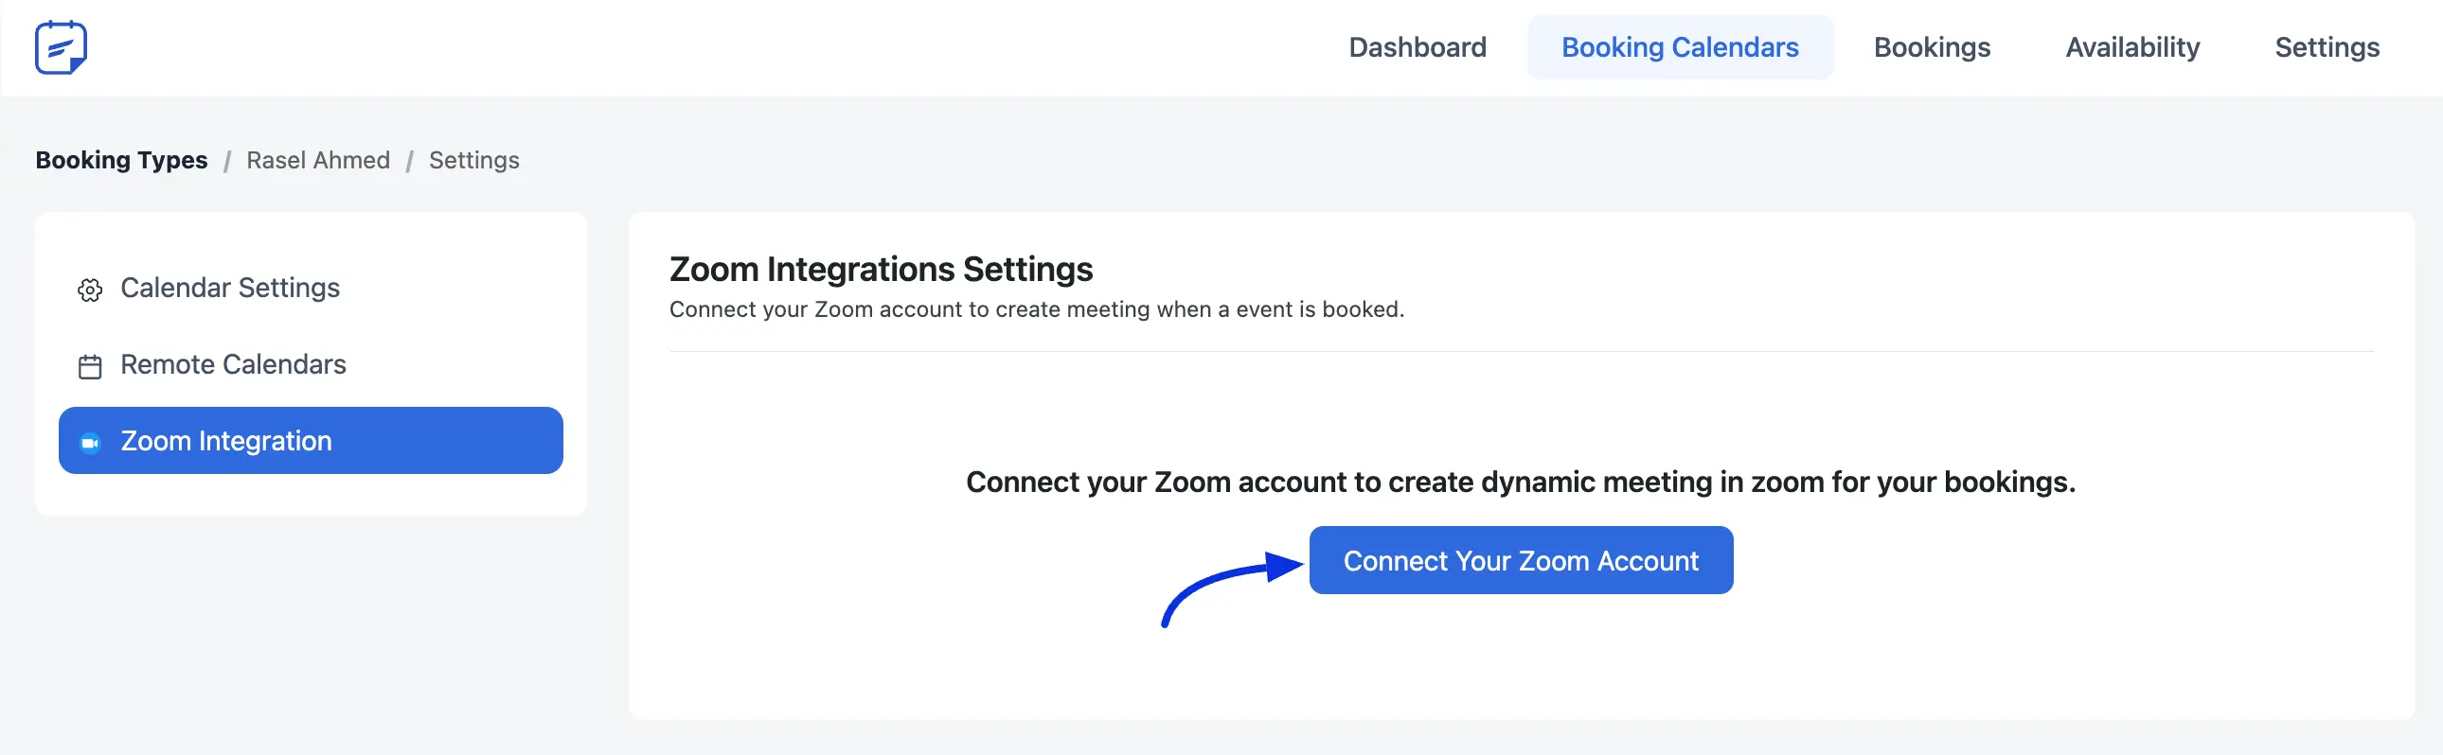Click the calendar icon beside Remote Calendars
The image size is (2443, 755).
click(90, 366)
